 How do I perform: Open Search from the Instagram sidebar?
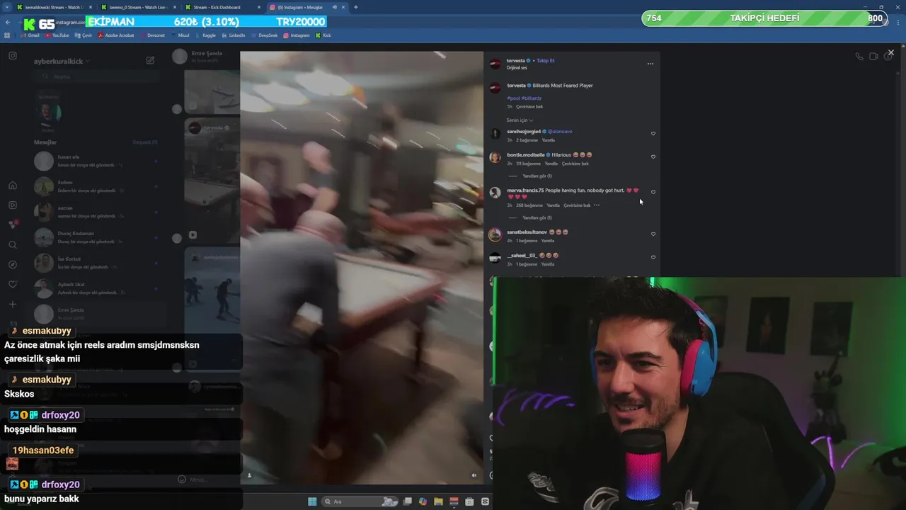[13, 245]
